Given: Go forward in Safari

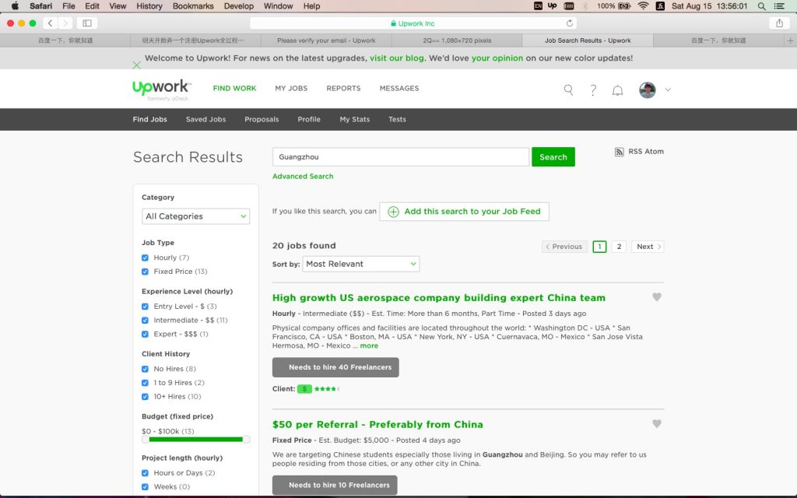Looking at the screenshot, I should pyautogui.click(x=65, y=23).
